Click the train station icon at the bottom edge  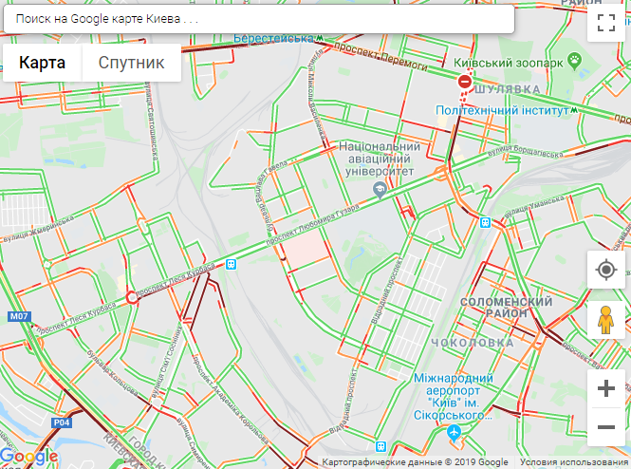(x=380, y=446)
